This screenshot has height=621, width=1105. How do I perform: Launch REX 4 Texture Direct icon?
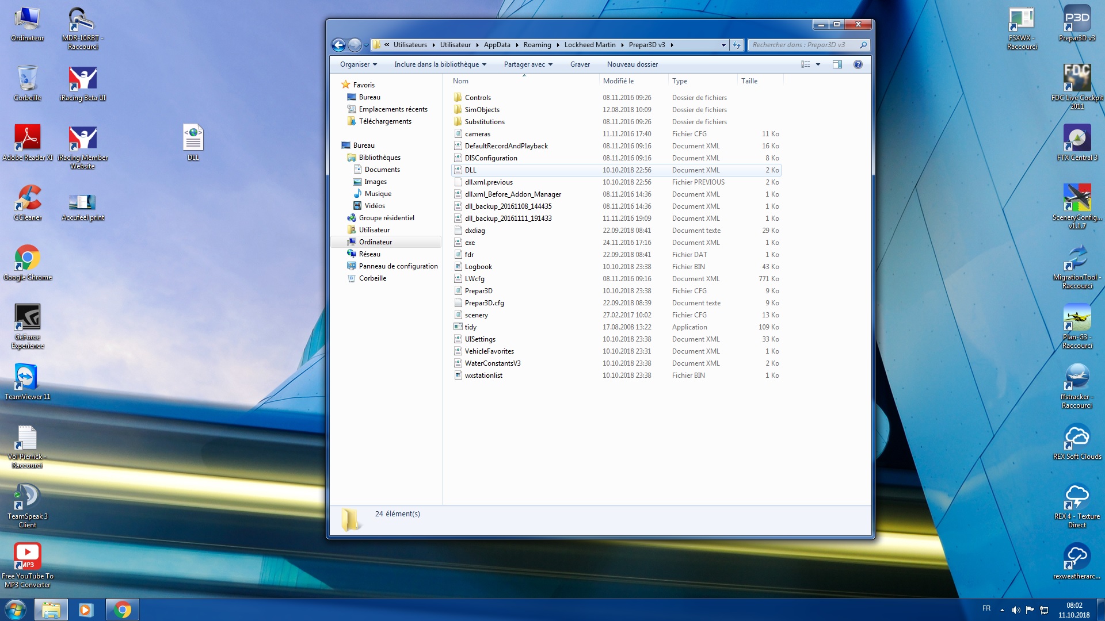(x=1077, y=505)
